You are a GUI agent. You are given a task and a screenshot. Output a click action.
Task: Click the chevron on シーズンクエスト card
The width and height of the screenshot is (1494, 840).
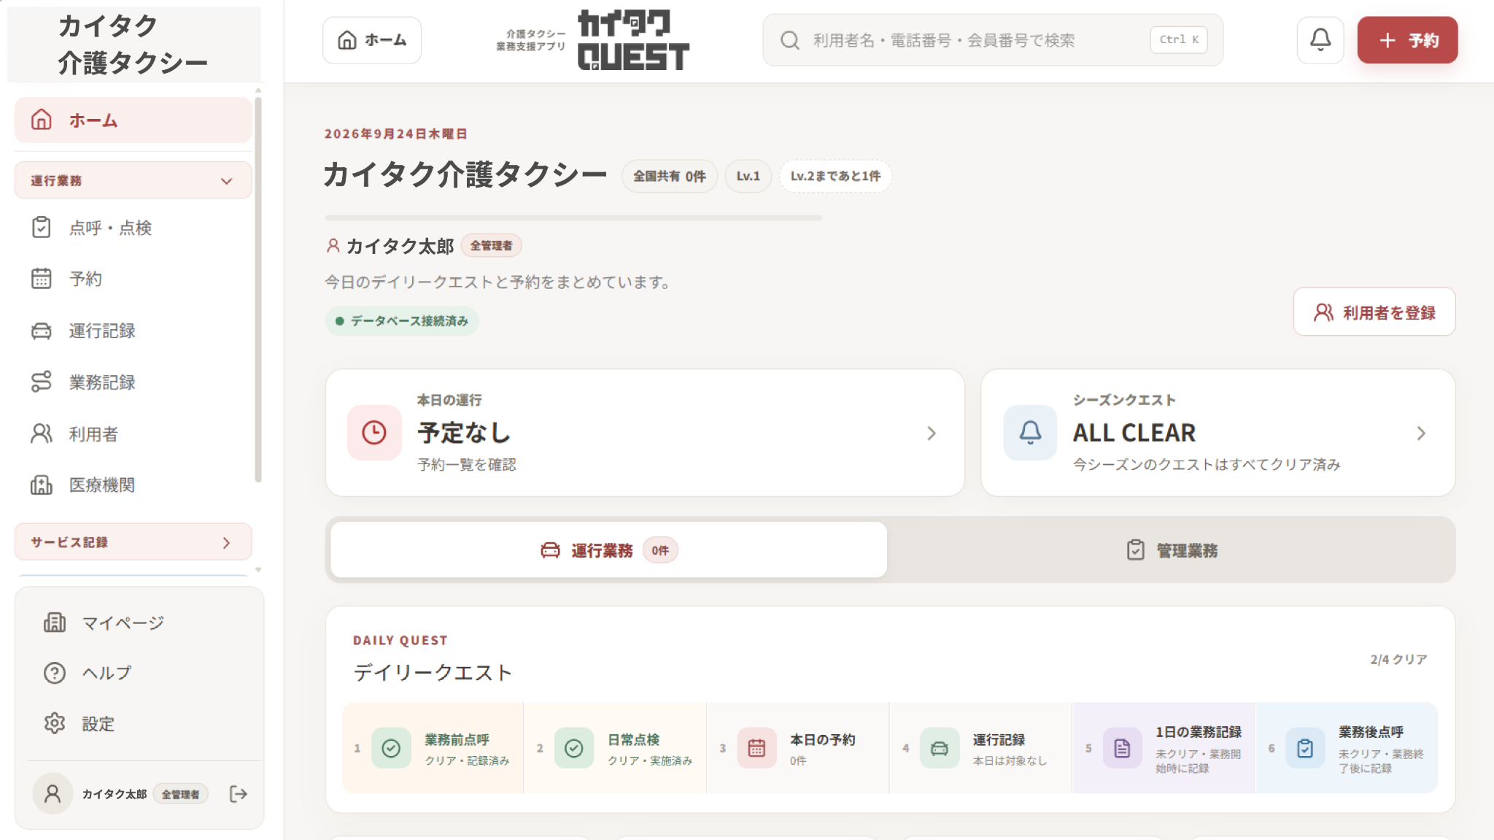pyautogui.click(x=1421, y=434)
